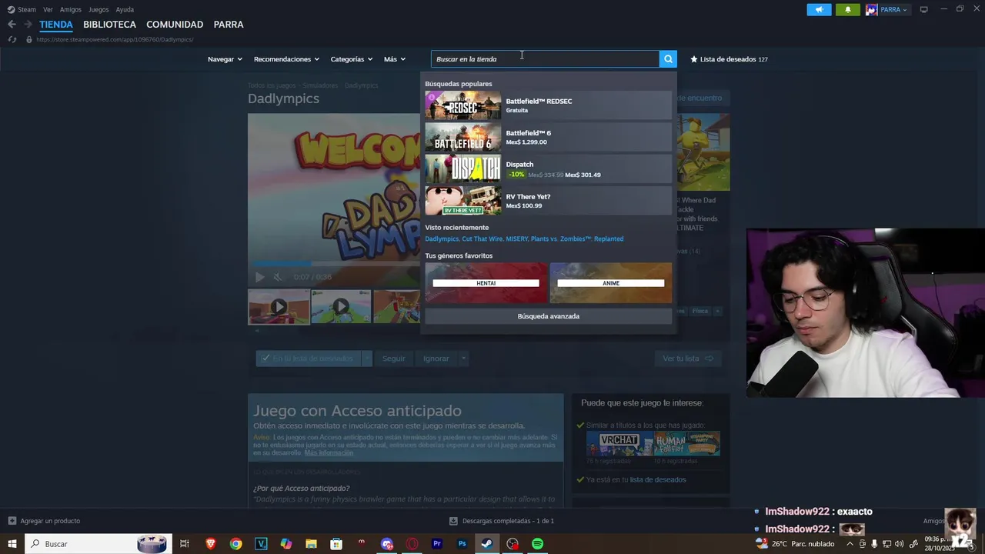Select Battlefield 6 search result
Viewport: 985px width, 554px height.
coord(548,137)
